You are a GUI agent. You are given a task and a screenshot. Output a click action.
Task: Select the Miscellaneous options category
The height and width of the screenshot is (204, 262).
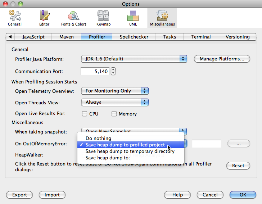(x=162, y=18)
